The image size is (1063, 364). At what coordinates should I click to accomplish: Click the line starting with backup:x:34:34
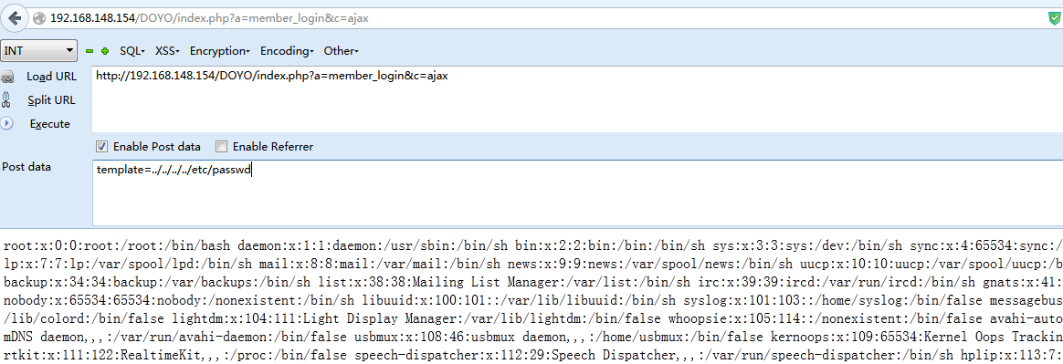pos(531,281)
